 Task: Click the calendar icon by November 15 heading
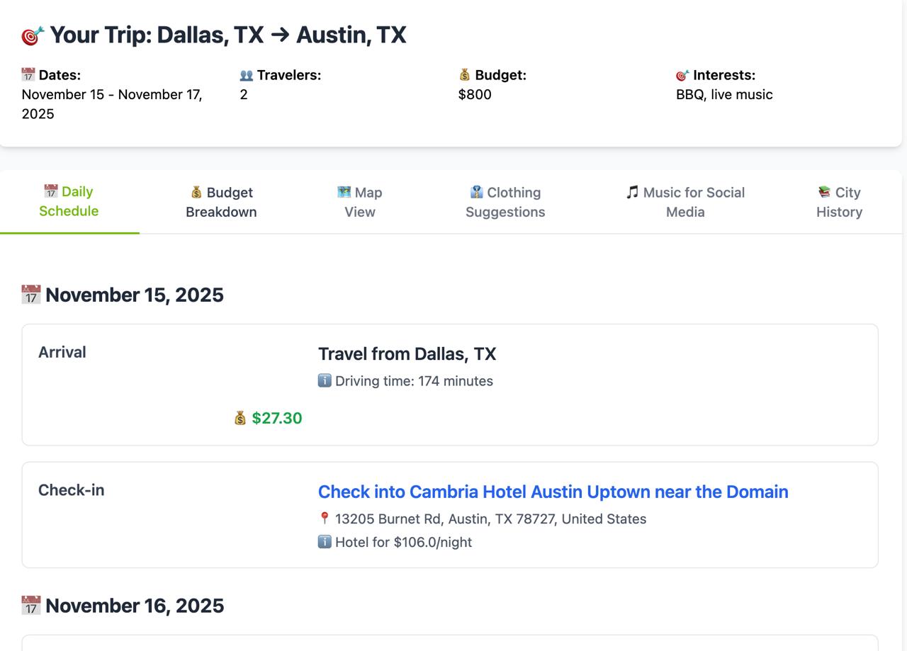(31, 295)
